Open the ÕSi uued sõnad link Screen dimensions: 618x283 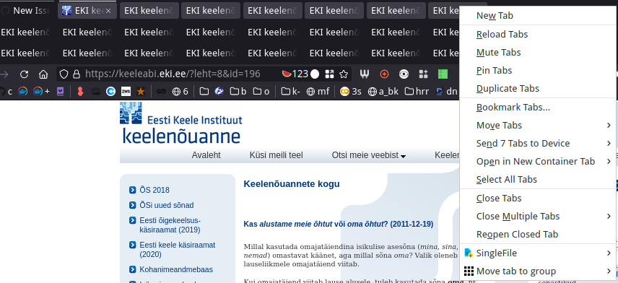pos(166,205)
